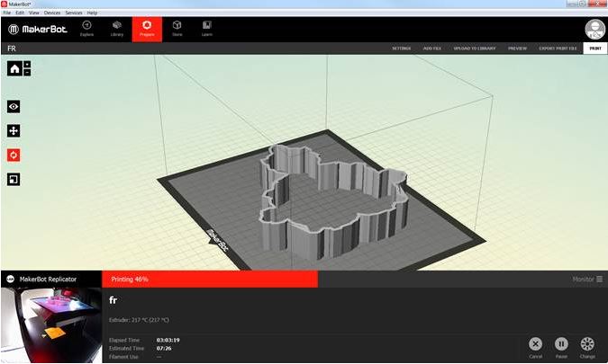Click the FR file title
Screen dimensions: 608x364
(12, 49)
